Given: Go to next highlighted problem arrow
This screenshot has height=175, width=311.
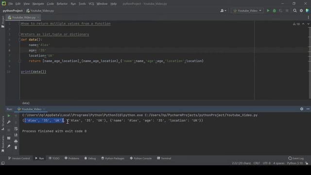Looking at the screenshot, I should tap(308, 24).
